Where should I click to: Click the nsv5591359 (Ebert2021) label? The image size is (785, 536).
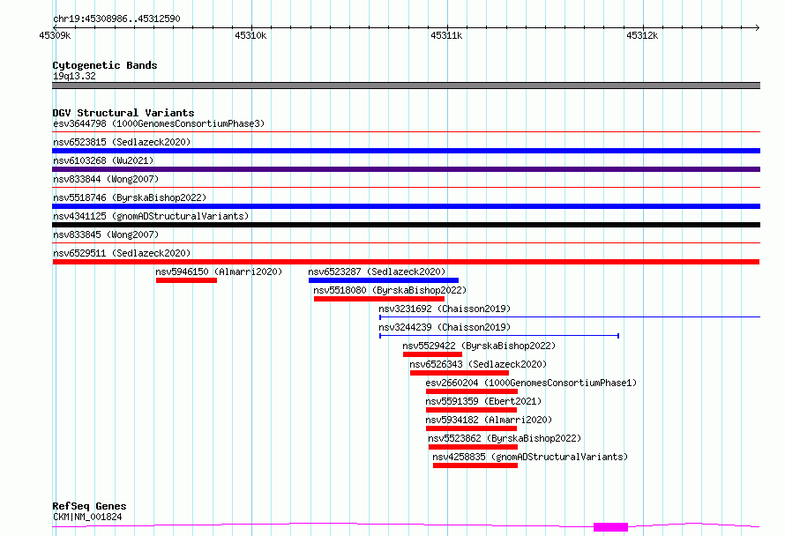pos(483,401)
